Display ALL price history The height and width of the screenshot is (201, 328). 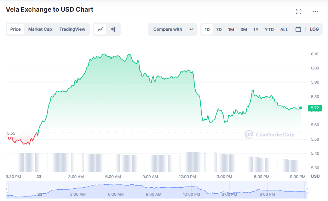click(x=284, y=29)
